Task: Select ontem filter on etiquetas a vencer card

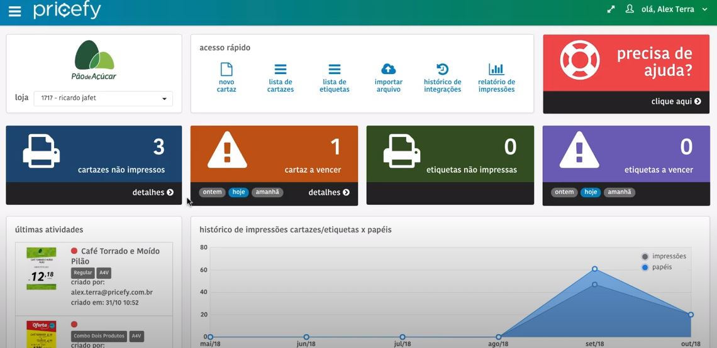Action: 564,192
